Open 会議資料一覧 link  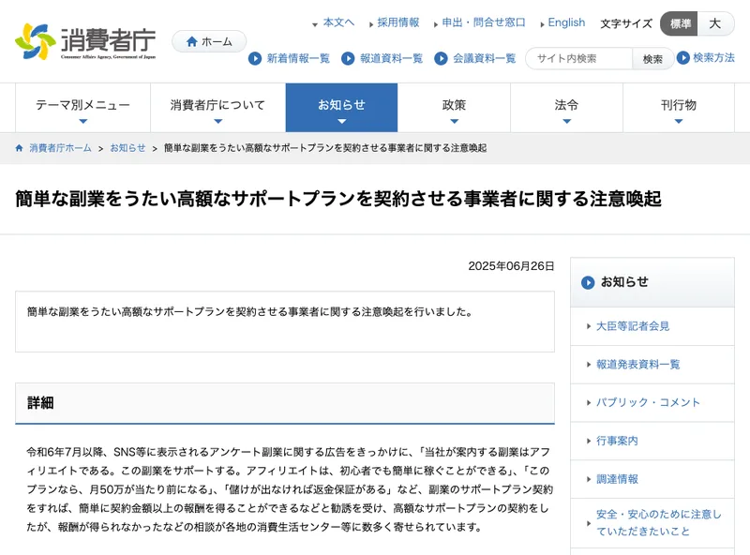[485, 58]
